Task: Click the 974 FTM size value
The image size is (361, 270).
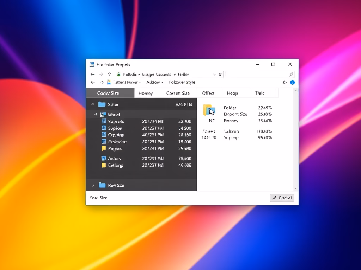Action: [x=183, y=104]
